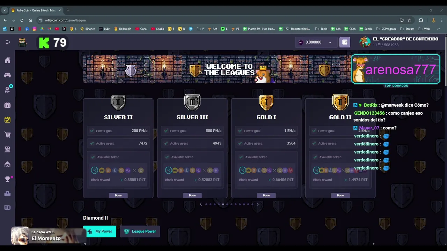The width and height of the screenshot is (447, 251).
Task: Open a new Chrome tab
Action: click(68, 10)
